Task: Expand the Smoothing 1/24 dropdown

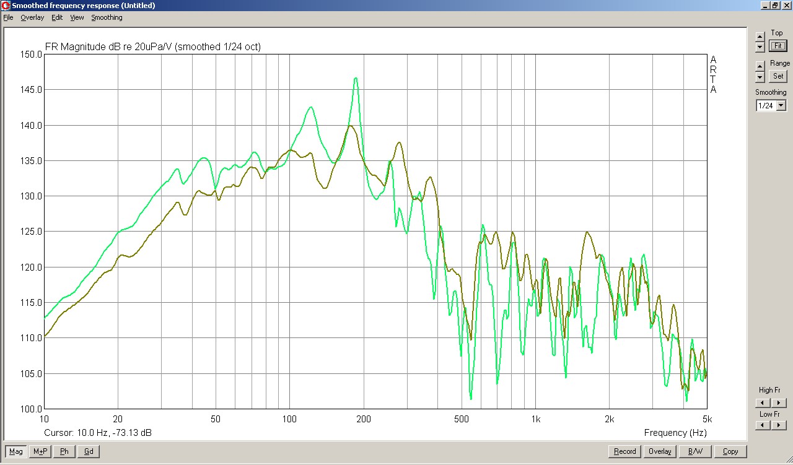Action: [781, 106]
